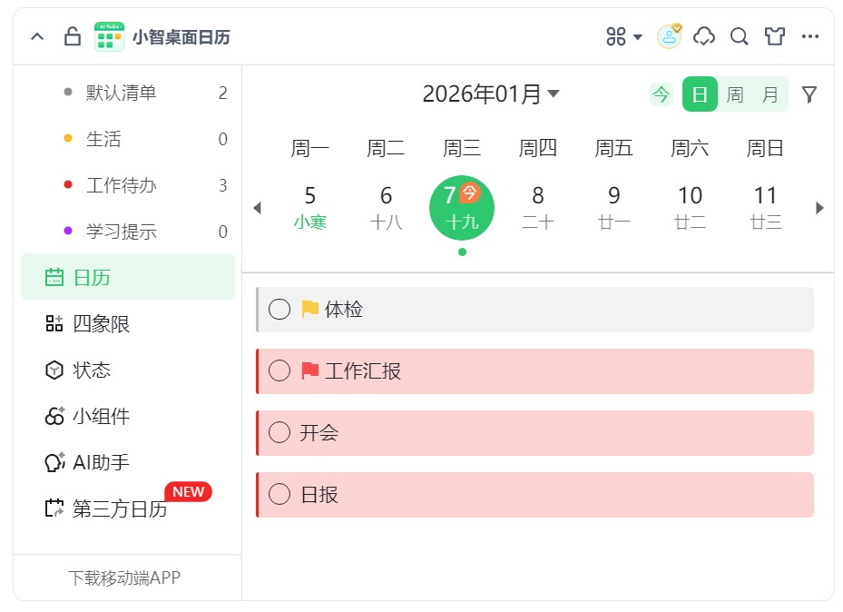843x612 pixels.
Task: Collapse the window with the chevron arrow
Action: [x=36, y=36]
